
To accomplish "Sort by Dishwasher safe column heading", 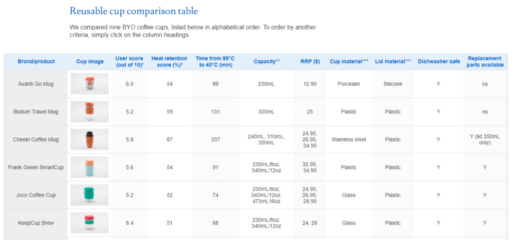I will (438, 61).
